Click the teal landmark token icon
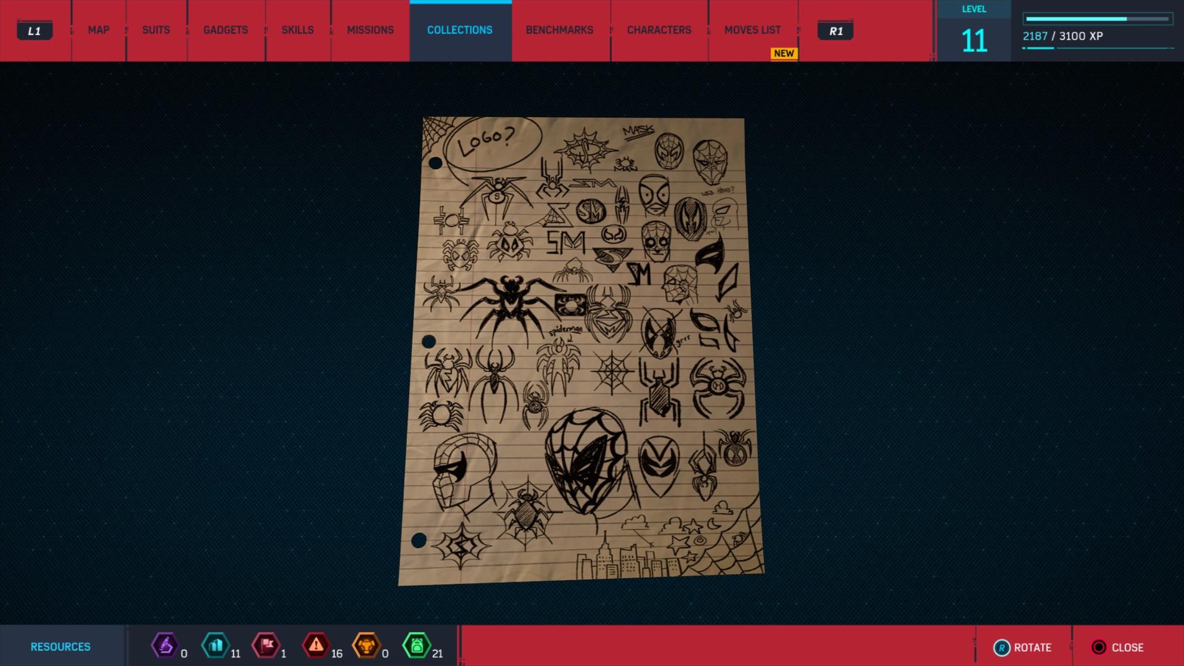 (x=215, y=646)
